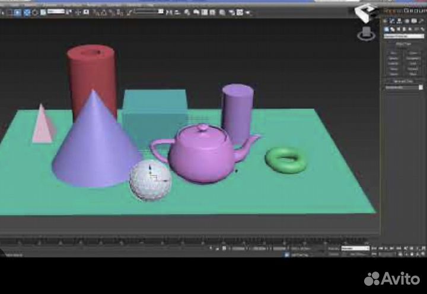Click the Mirror tool icon
The width and height of the screenshot is (427, 294).
169,12
